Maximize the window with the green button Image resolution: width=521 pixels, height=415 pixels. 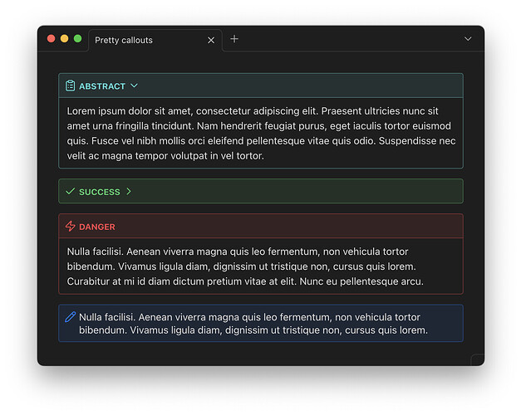78,39
